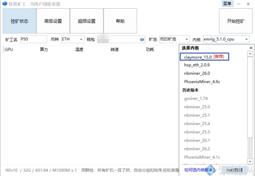Open 高级设置 tab

[53, 21]
